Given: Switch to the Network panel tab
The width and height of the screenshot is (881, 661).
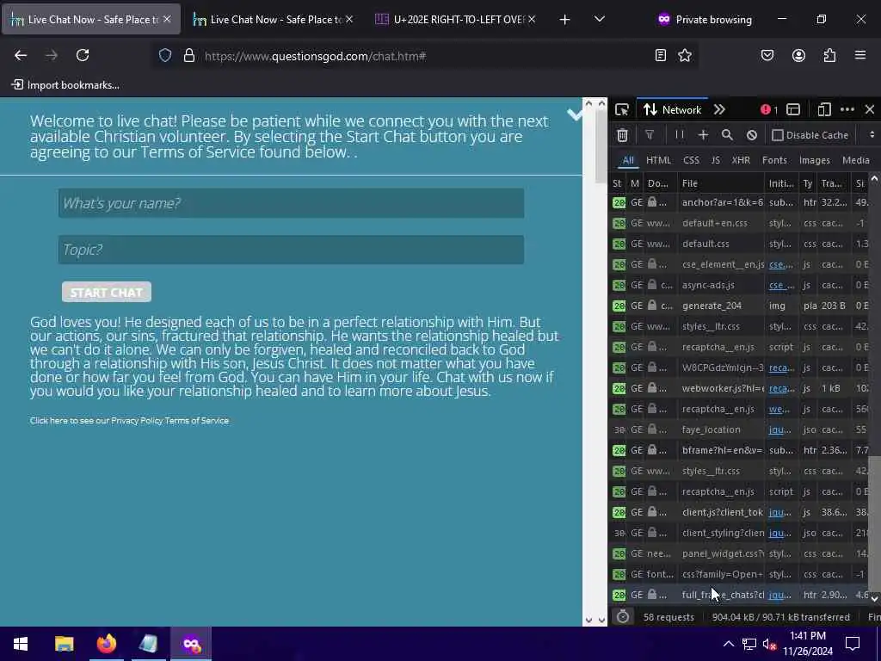Looking at the screenshot, I should (673, 109).
